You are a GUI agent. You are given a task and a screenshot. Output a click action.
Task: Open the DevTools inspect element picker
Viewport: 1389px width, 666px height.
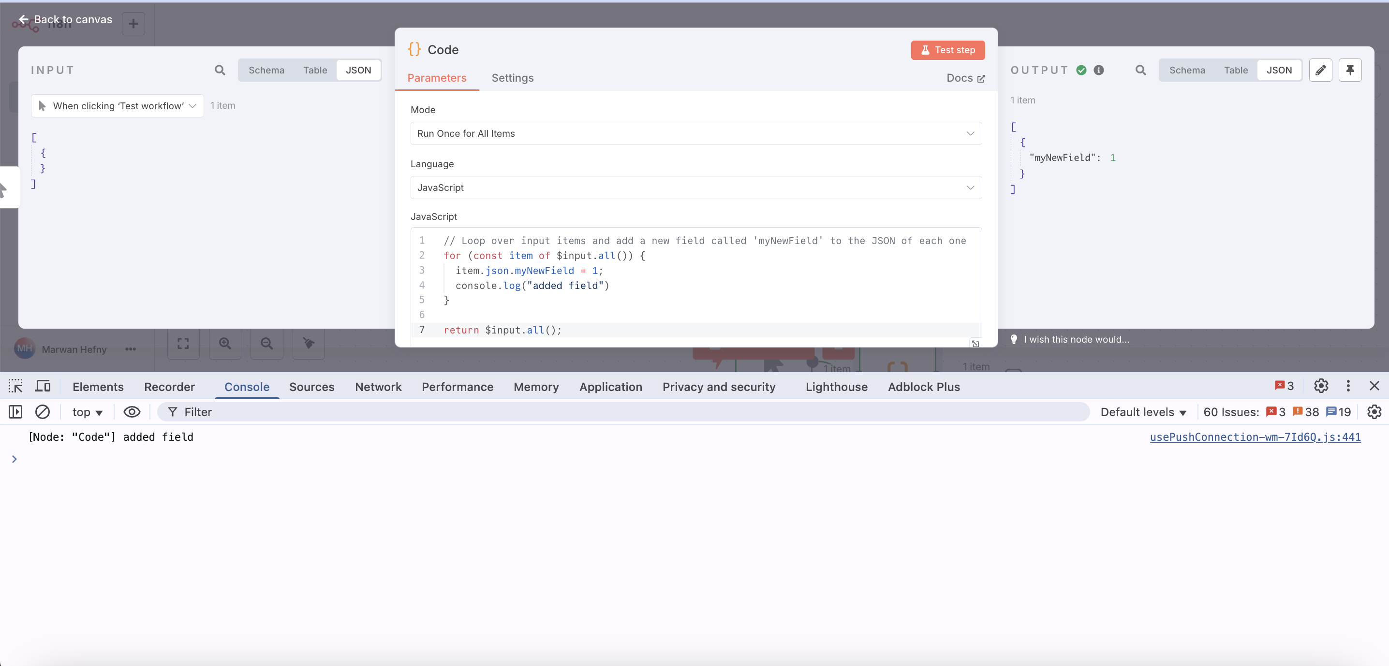point(15,386)
